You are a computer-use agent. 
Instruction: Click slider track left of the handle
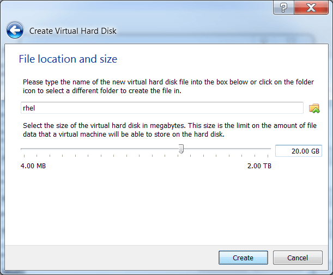point(100,149)
